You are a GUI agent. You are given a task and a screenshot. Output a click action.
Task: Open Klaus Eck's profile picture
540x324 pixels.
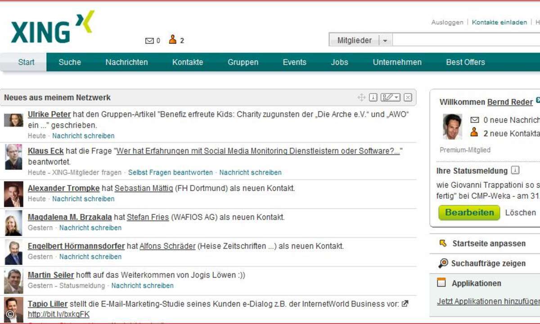13,157
